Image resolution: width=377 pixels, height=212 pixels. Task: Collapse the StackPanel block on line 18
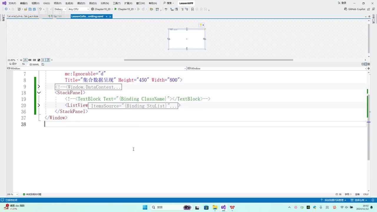(39, 93)
